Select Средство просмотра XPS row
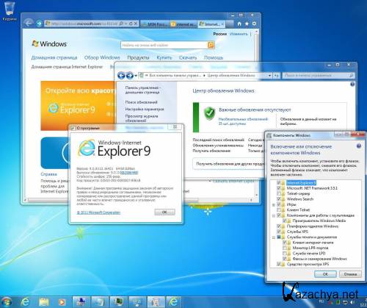The width and height of the screenshot is (367, 308). (x=308, y=264)
